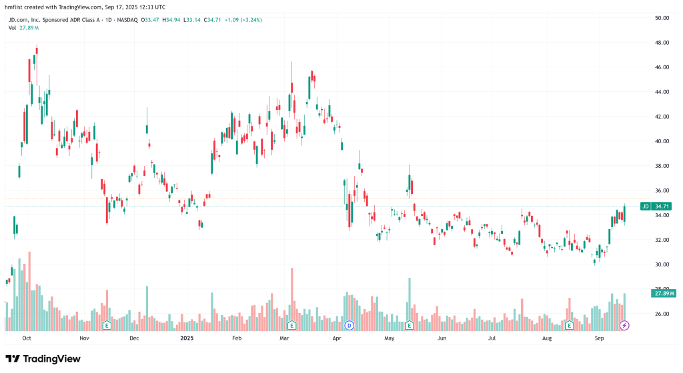This screenshot has width=683, height=373.
Task: Click the 50.00 price axis label
Action: [662, 18]
